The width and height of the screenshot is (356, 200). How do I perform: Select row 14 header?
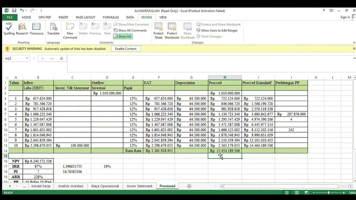point(5,151)
